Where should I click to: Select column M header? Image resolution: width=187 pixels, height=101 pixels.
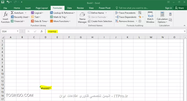point(151,37)
